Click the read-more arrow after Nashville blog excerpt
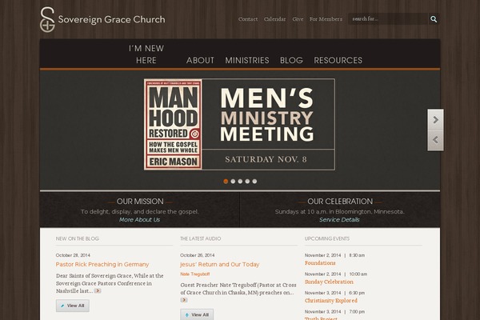 click(98, 290)
